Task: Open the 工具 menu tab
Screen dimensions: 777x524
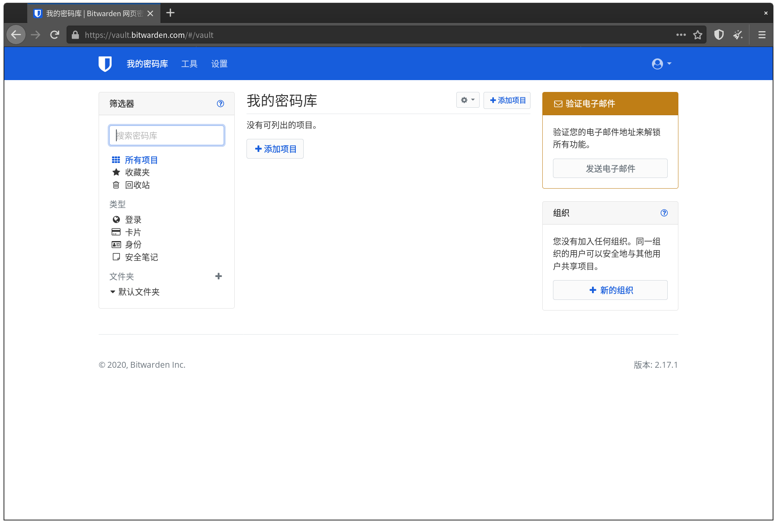Action: pos(189,64)
